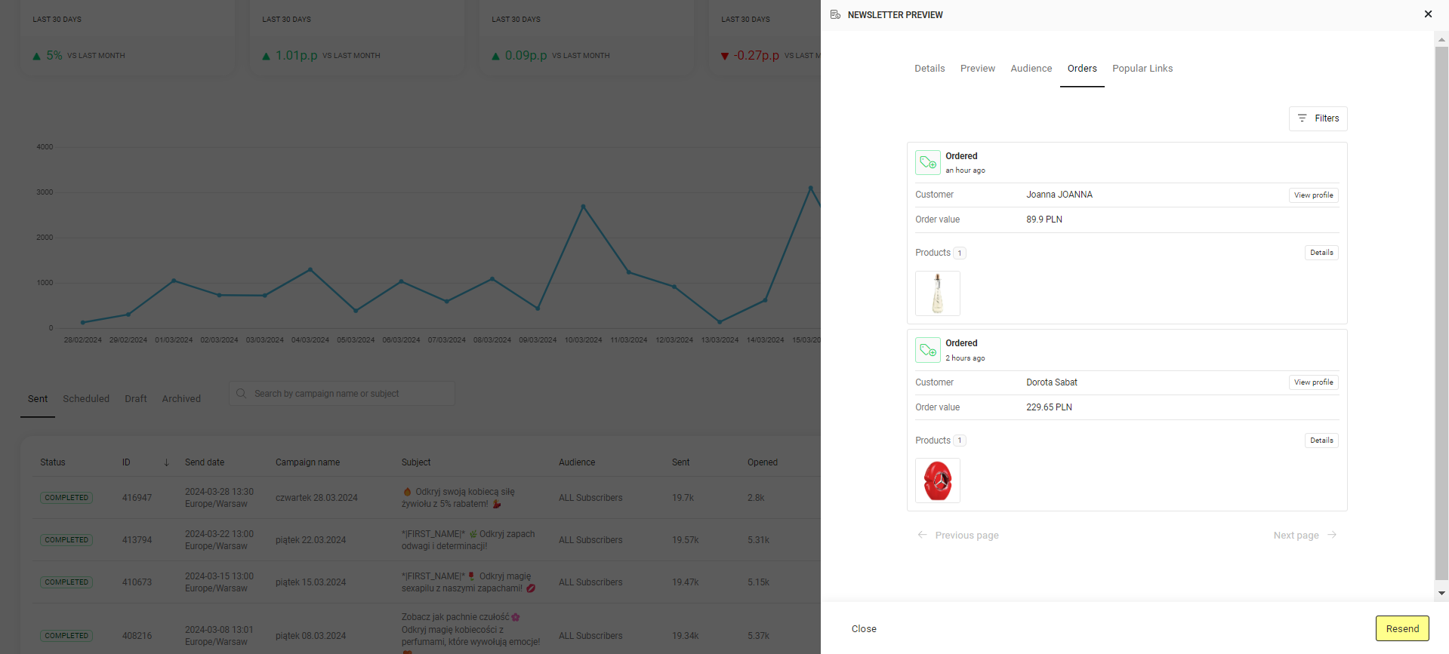Click COMPLETED badge for campaign 413794
Image resolution: width=1449 pixels, height=654 pixels.
coord(66,540)
